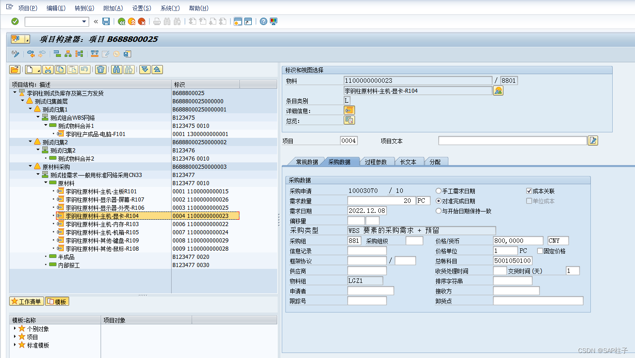Image resolution: width=635 pixels, height=358 pixels.
Task: Click the material picture icon beside description
Action: pyautogui.click(x=498, y=91)
